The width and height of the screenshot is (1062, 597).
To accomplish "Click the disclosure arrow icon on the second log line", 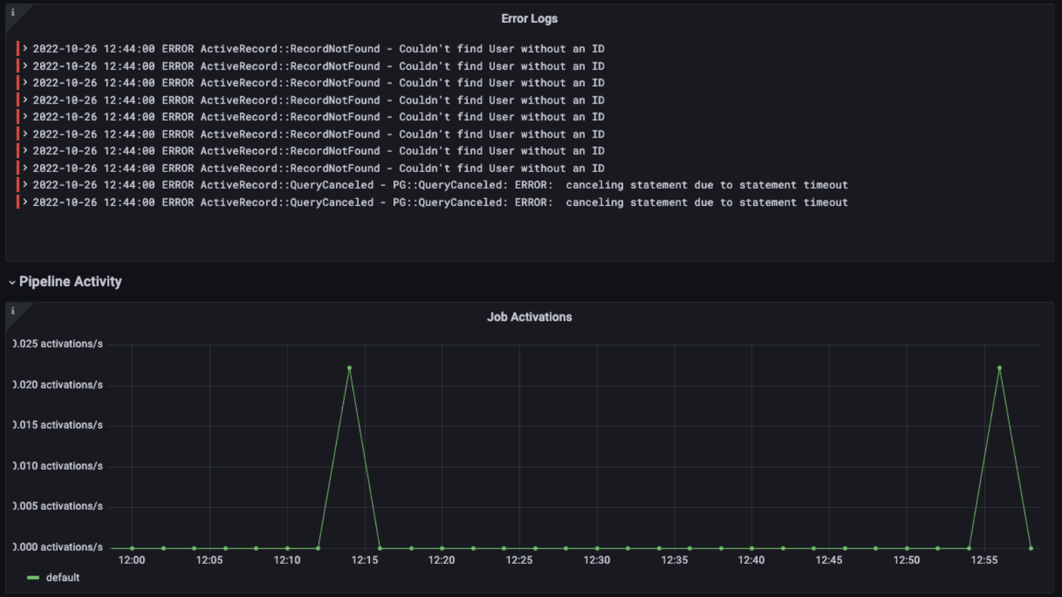I will tap(26, 66).
